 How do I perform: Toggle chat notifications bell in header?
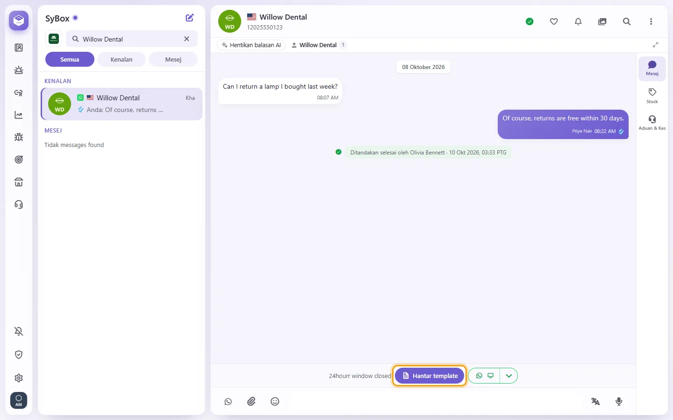[578, 21]
